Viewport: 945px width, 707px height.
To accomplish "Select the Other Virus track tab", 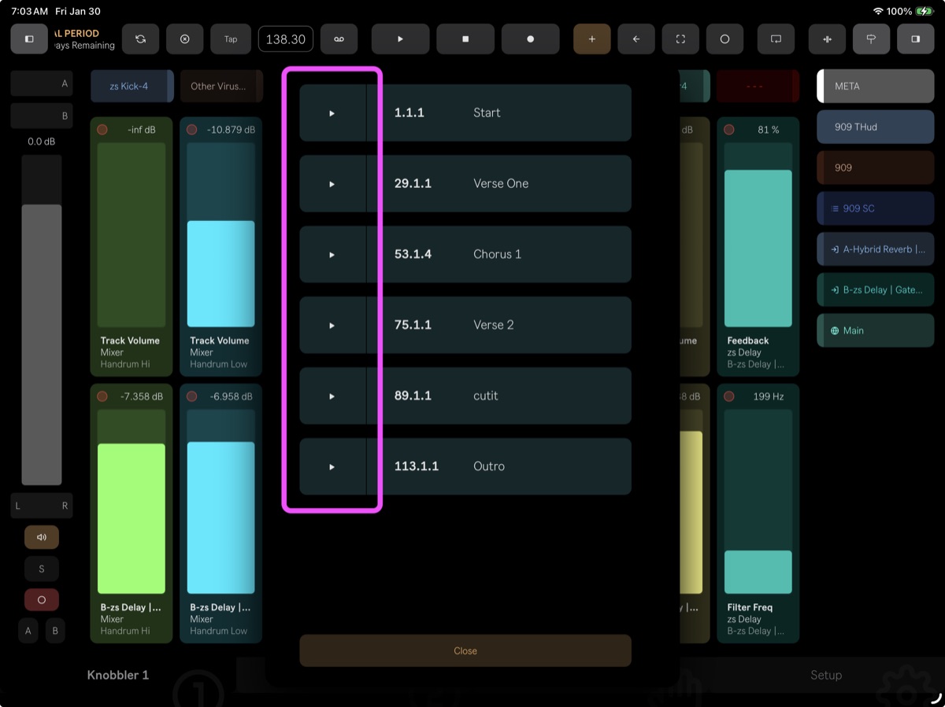I will (221, 87).
